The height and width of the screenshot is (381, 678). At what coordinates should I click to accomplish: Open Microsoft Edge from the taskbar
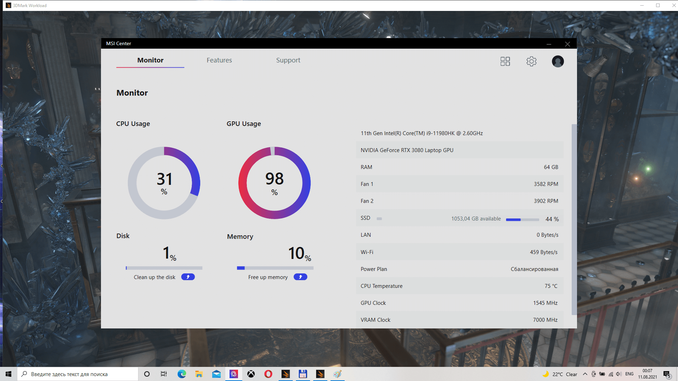[182, 374]
